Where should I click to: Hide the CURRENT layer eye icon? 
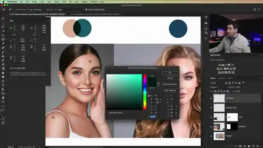[x=211, y=98]
